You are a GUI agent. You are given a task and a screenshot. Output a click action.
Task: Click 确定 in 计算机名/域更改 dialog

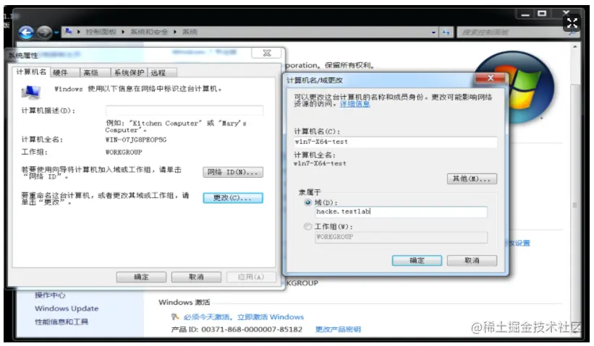(417, 261)
